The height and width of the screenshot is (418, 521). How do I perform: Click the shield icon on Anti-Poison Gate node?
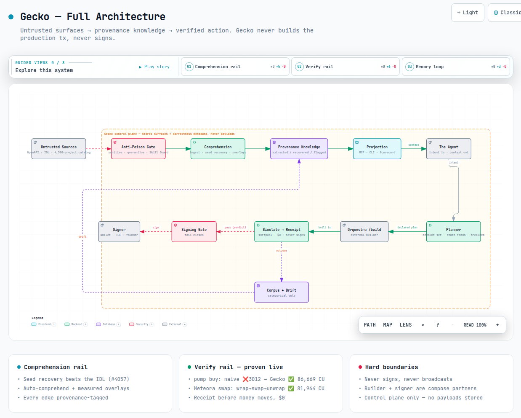tap(115, 142)
